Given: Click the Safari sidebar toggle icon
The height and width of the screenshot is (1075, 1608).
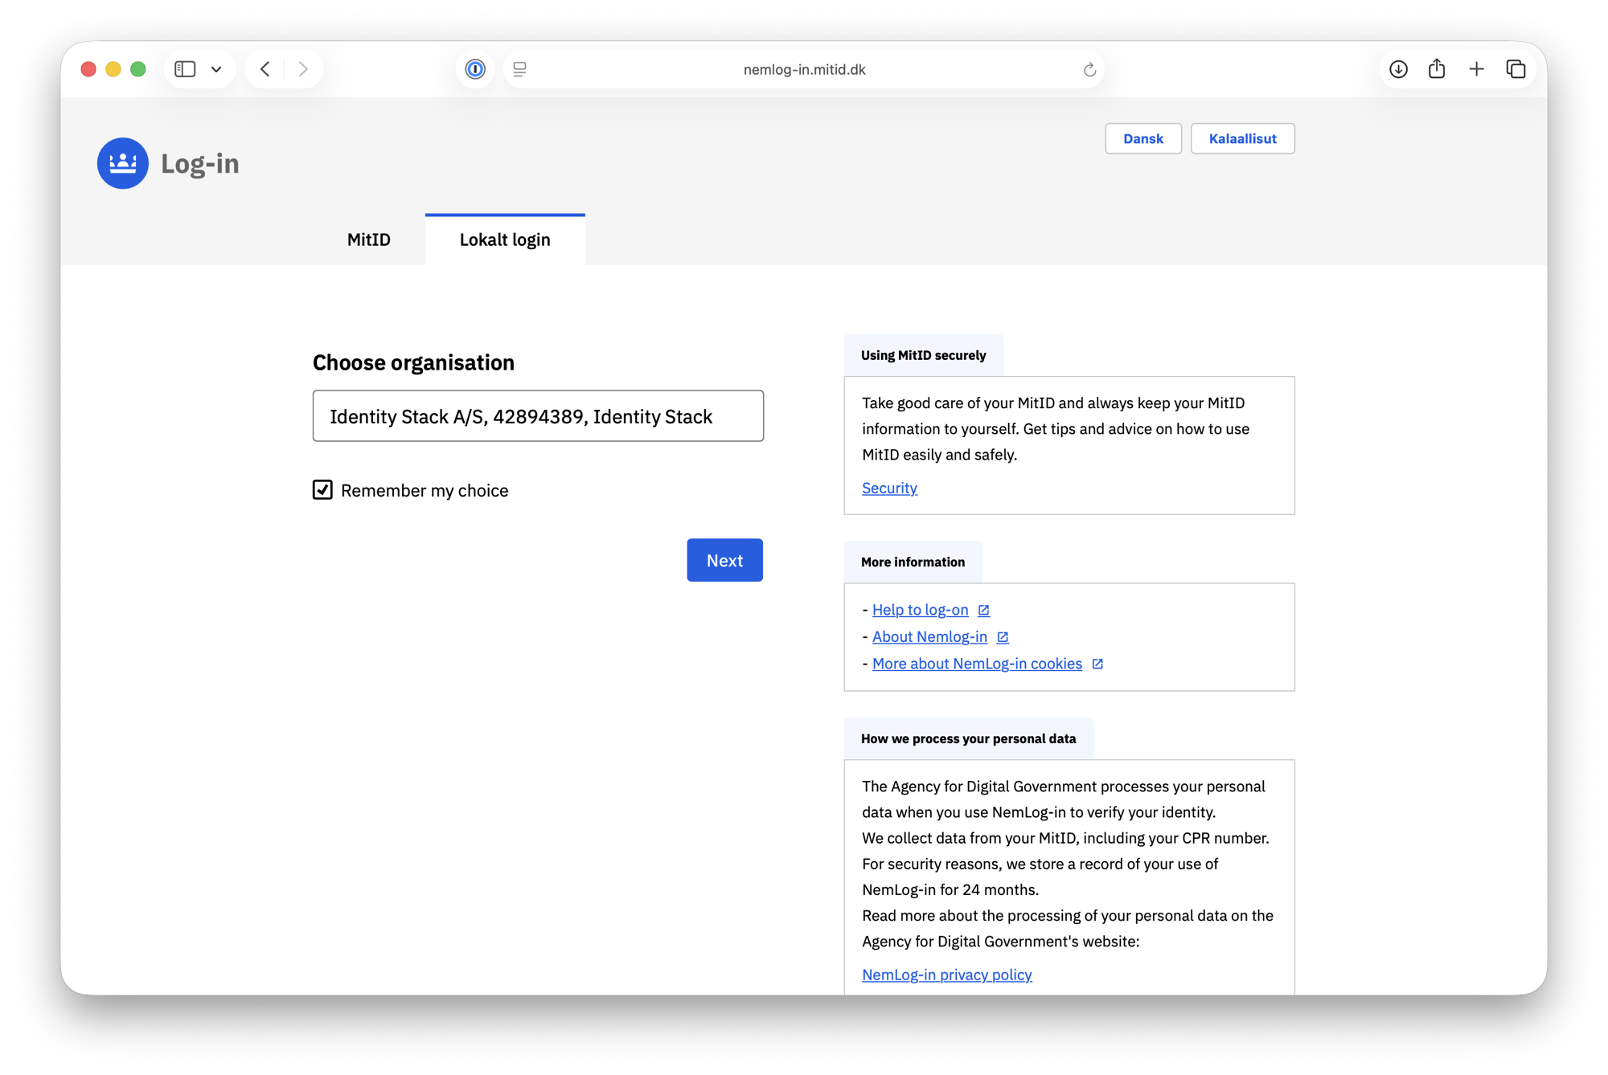Looking at the screenshot, I should click(185, 69).
